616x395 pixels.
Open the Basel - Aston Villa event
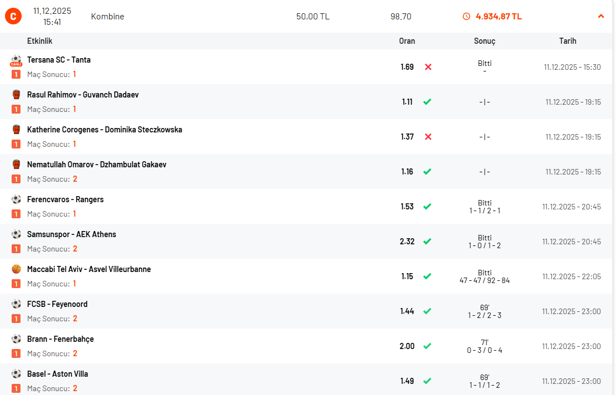click(x=58, y=374)
